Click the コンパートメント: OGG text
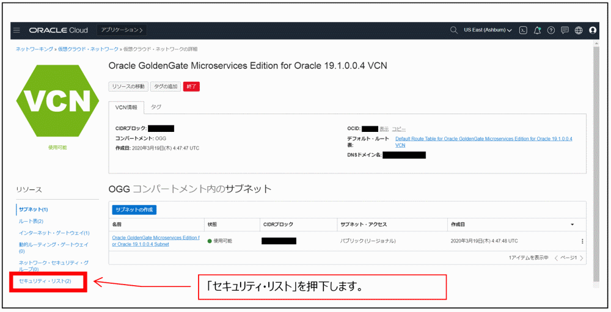The width and height of the screenshot is (611, 312). coord(141,138)
